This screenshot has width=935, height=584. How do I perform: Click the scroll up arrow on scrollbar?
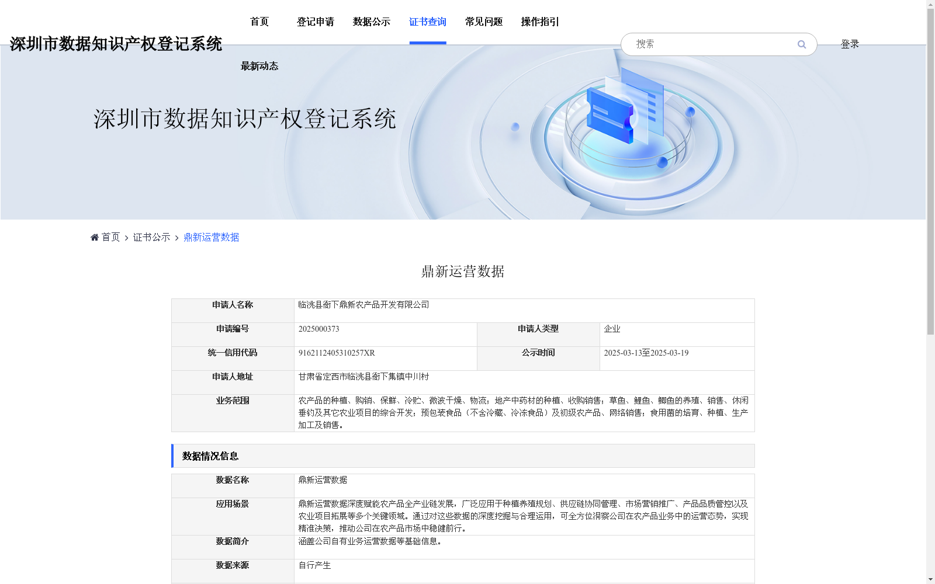[x=930, y=4]
